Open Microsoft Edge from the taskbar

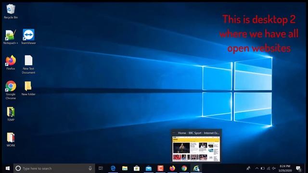pos(113,168)
